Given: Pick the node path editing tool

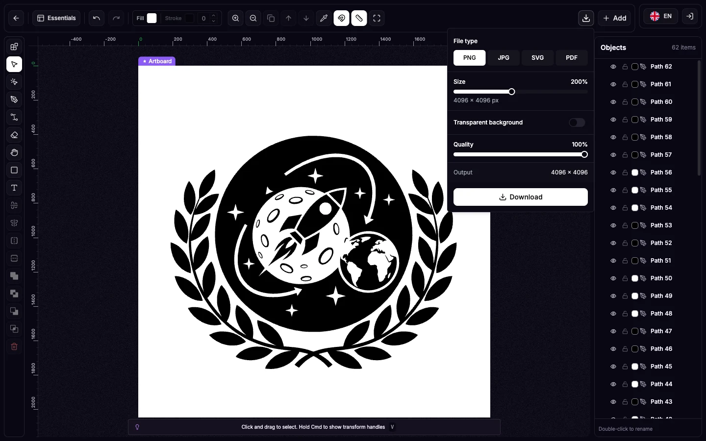Looking at the screenshot, I should pos(14,117).
